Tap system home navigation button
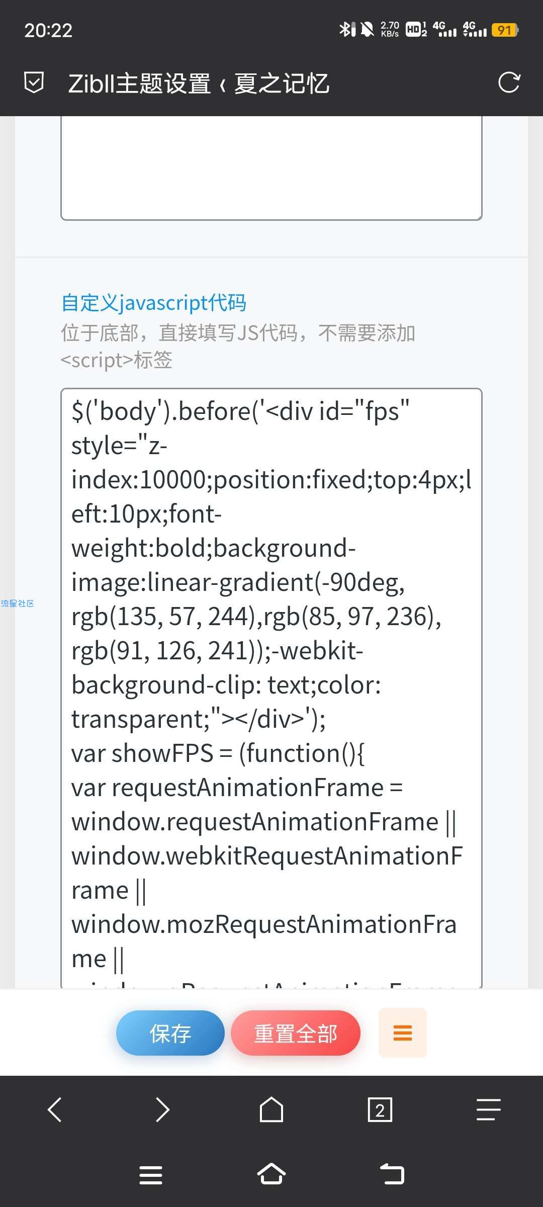543x1207 pixels. (271, 1174)
